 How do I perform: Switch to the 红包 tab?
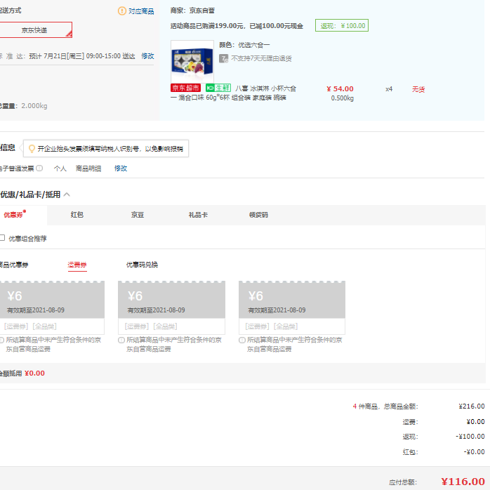click(x=77, y=215)
